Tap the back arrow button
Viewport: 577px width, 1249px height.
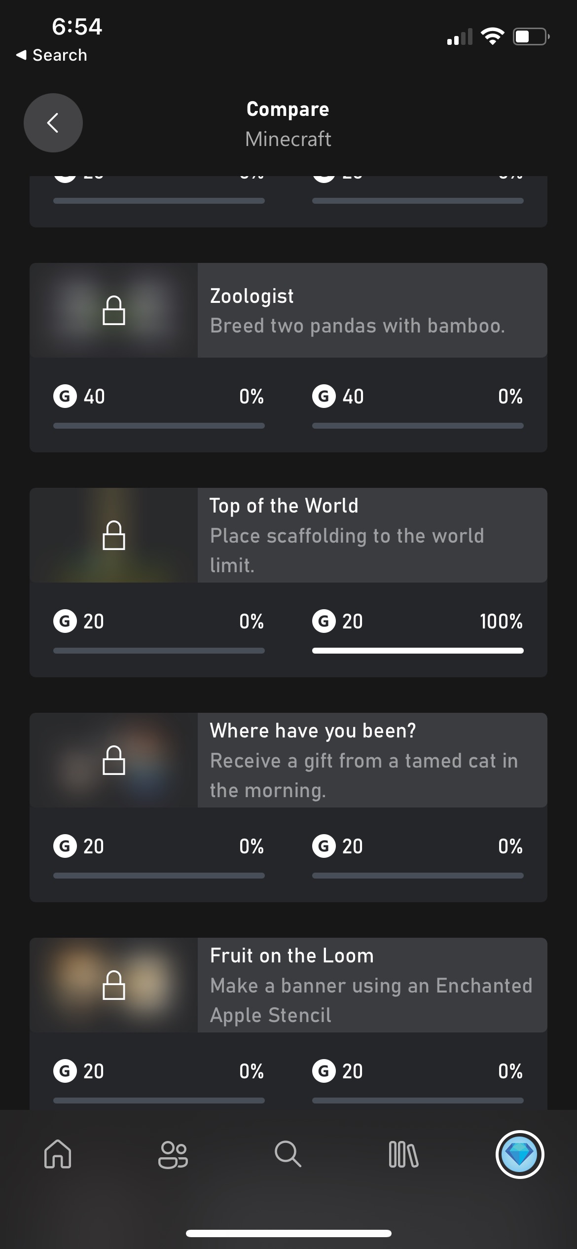pos(53,123)
